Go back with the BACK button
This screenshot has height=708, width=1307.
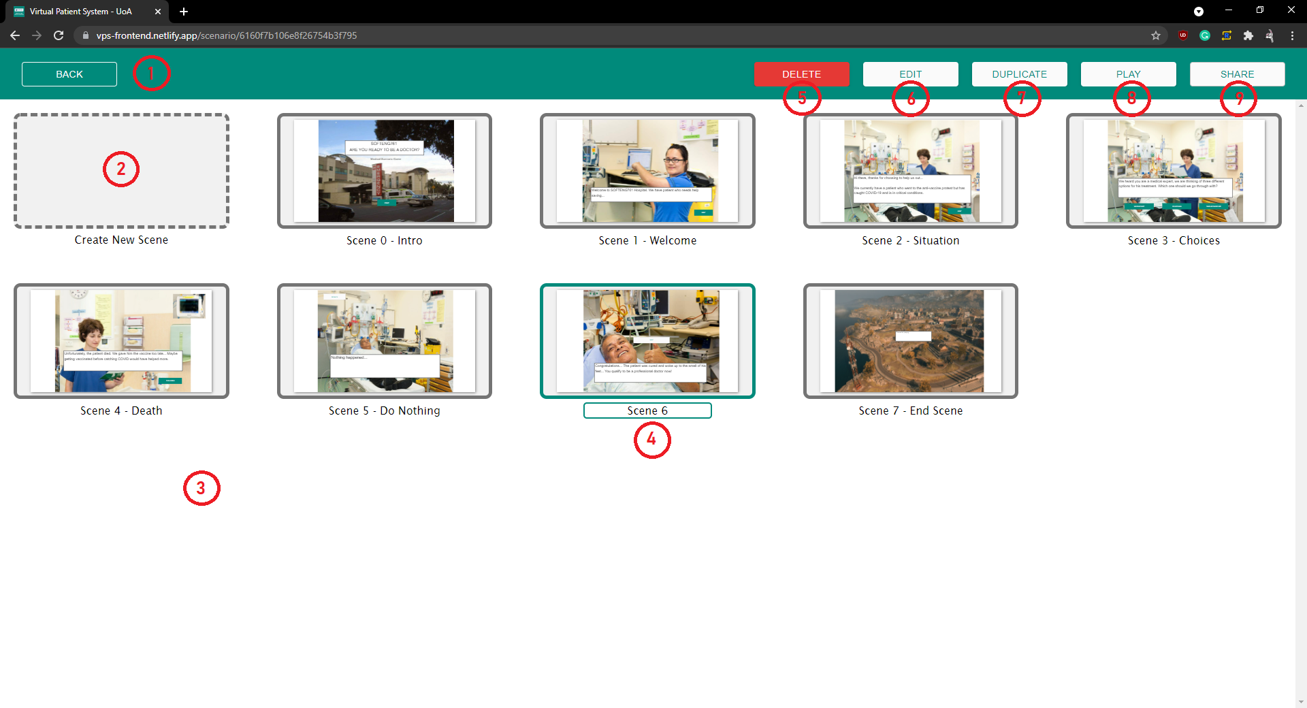[x=69, y=74]
